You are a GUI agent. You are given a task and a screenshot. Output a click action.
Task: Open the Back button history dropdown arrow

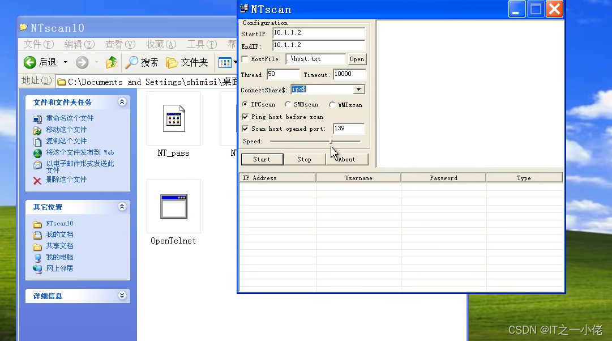pos(65,62)
